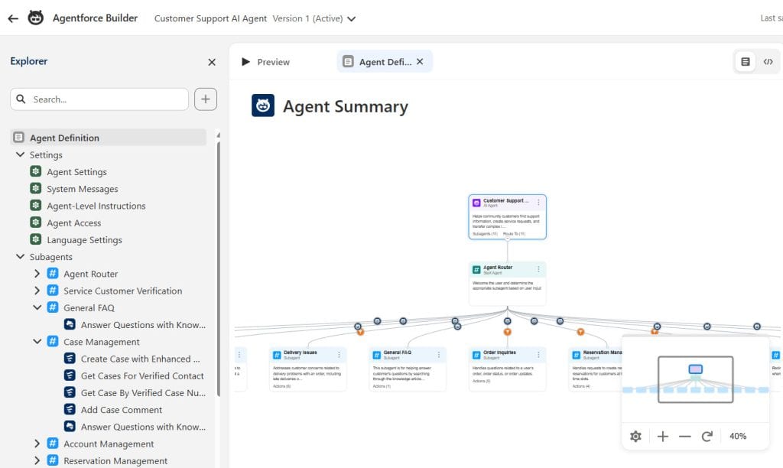Viewport: 783px width, 468px height.
Task: Select the Agent Router canvas node
Action: pyautogui.click(x=508, y=283)
